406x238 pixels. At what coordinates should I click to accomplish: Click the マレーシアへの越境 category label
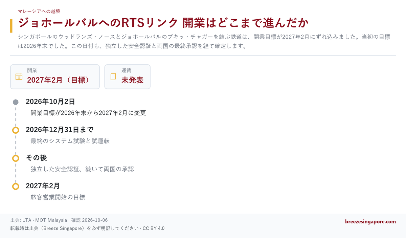pyautogui.click(x=39, y=11)
